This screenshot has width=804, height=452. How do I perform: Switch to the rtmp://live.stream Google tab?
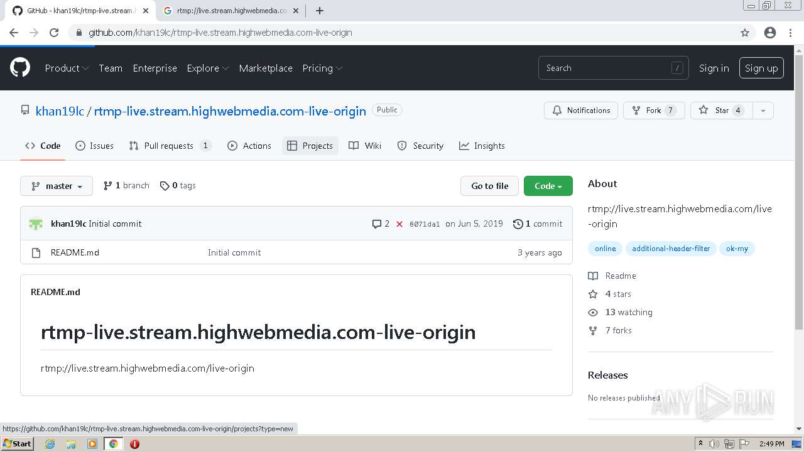232,11
